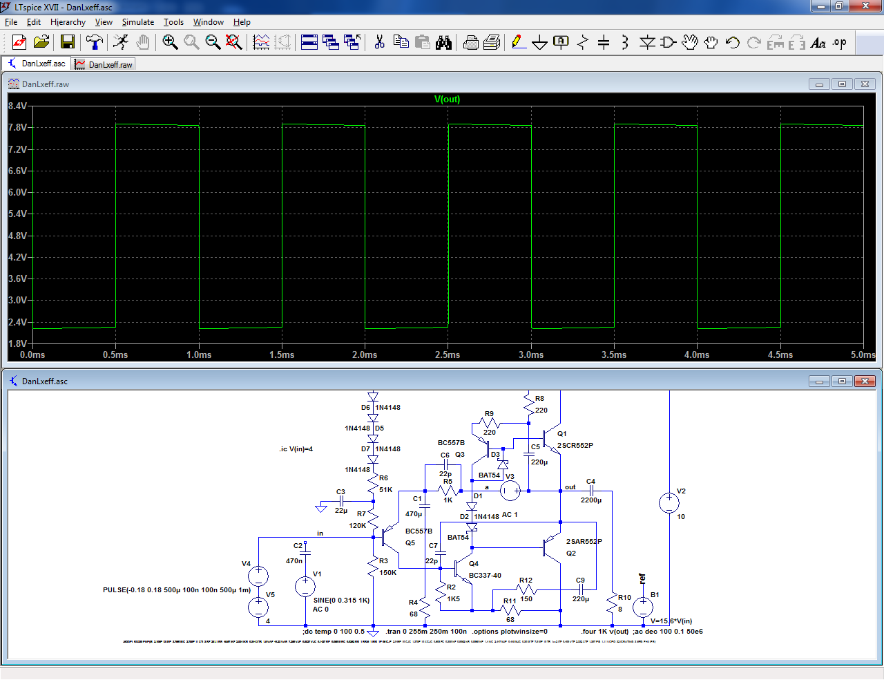Click the SPICE directive .op icon
This screenshot has width=884, height=680.
pos(840,42)
